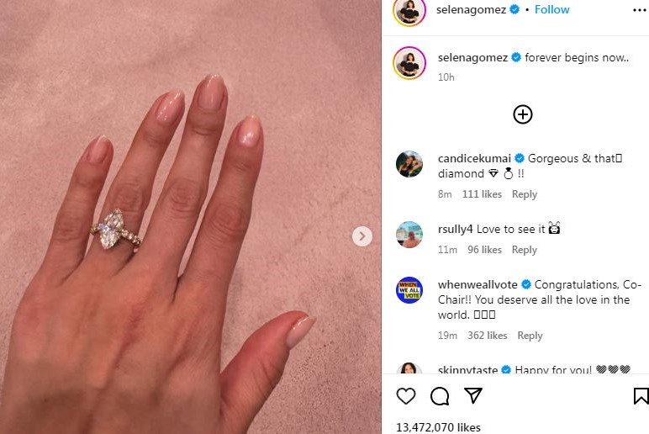This screenshot has height=434, width=649.
Task: Open candicekumai's profile avatar
Action: (409, 164)
